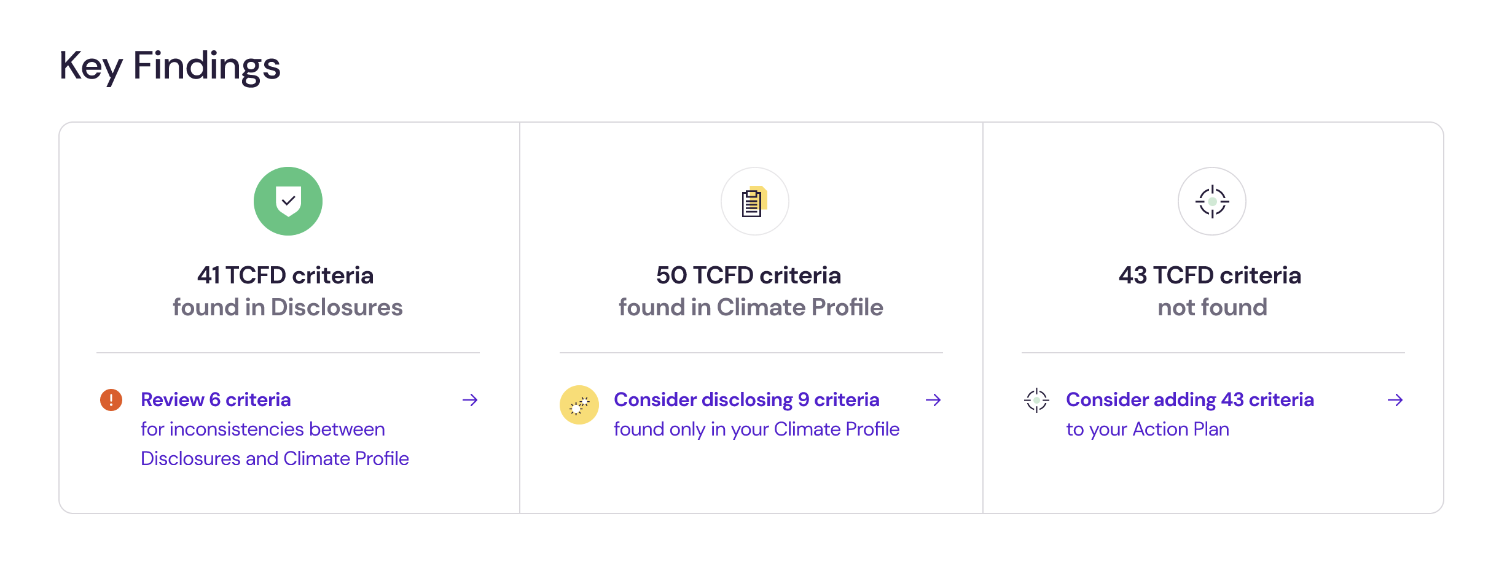The width and height of the screenshot is (1507, 584).
Task: Click the clipboard document icon for Climate Profile
Action: 754,201
